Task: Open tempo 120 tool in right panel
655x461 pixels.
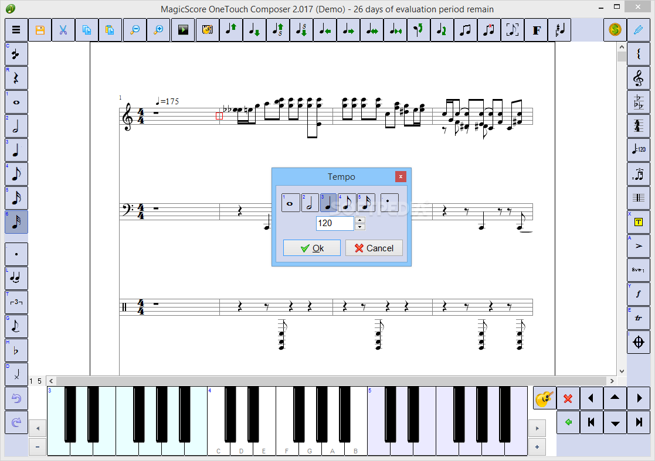Action: [x=639, y=150]
